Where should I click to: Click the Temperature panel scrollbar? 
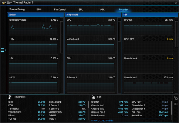pyautogui.click(x=119, y=31)
